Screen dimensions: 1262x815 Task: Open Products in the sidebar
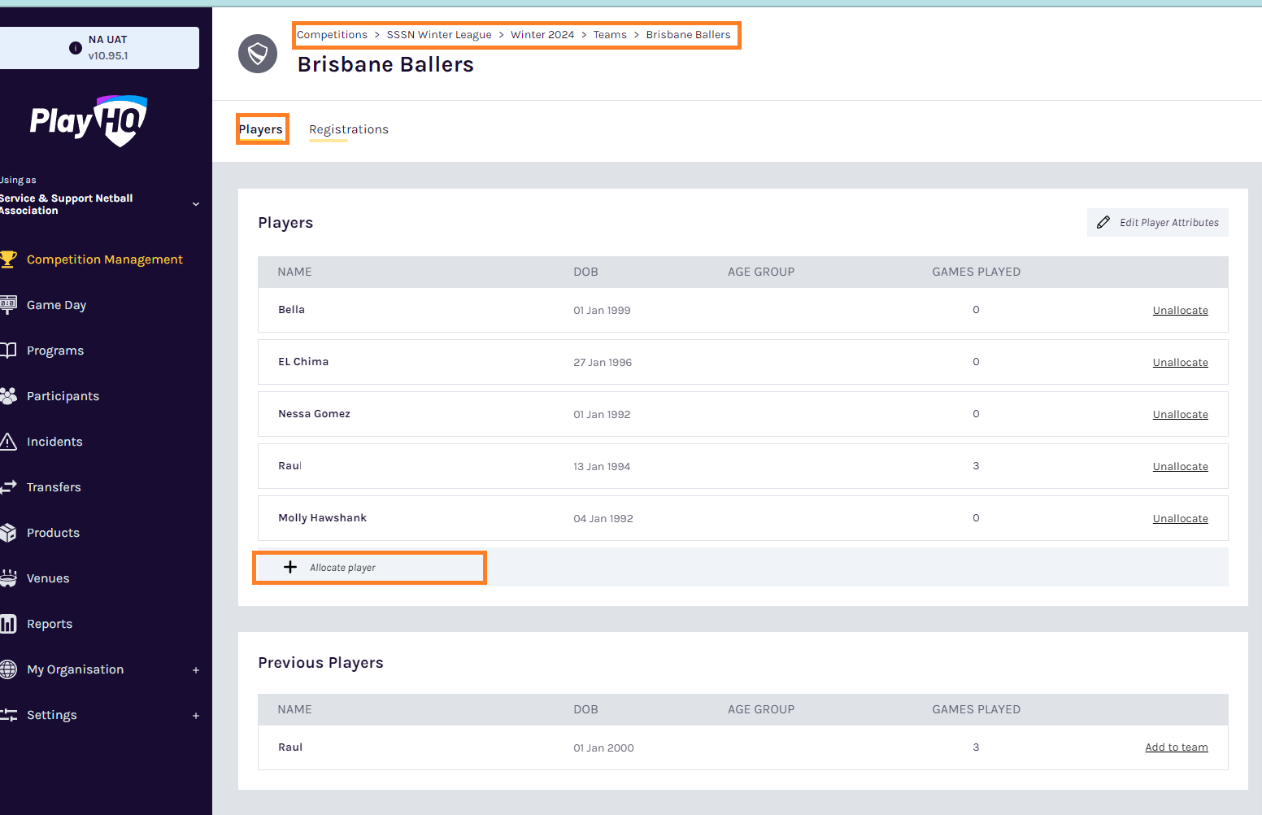coord(53,532)
